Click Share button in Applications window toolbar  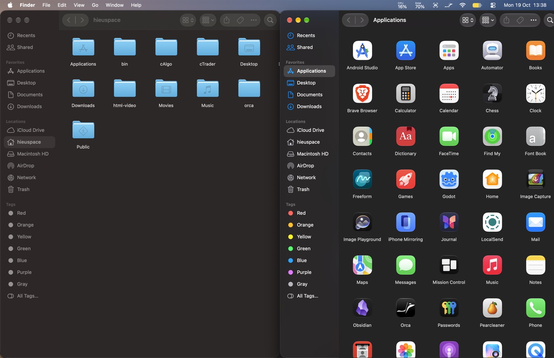click(x=507, y=20)
